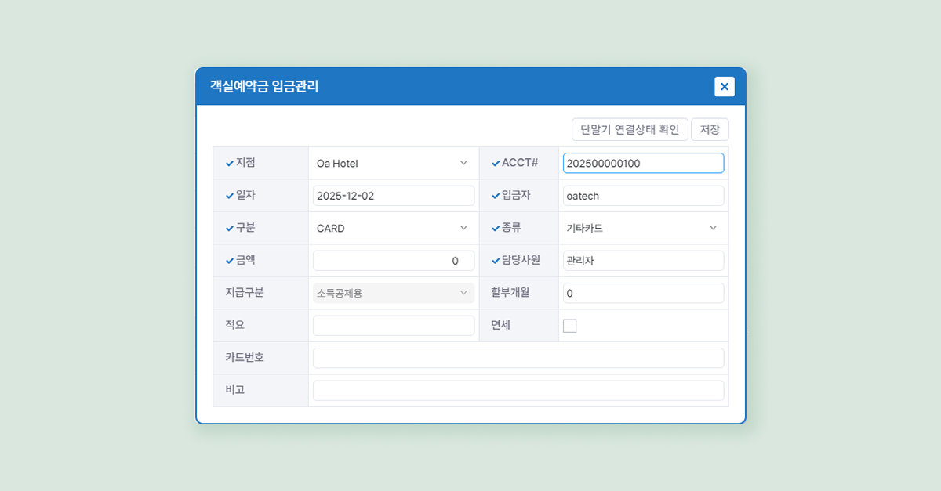941x491 pixels.
Task: Click the 카드번호 label
Action: (244, 357)
